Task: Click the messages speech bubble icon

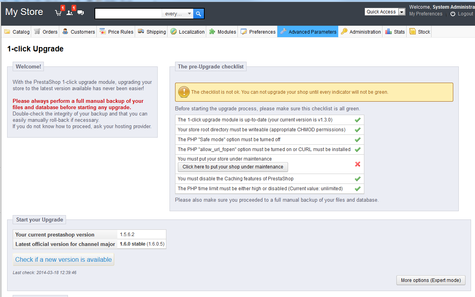Action: (81, 13)
